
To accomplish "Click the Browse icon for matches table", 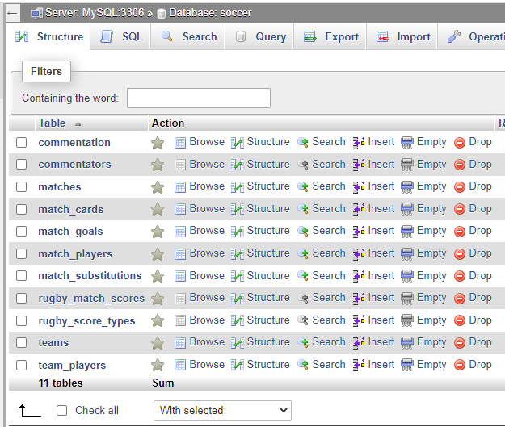I will pos(180,187).
